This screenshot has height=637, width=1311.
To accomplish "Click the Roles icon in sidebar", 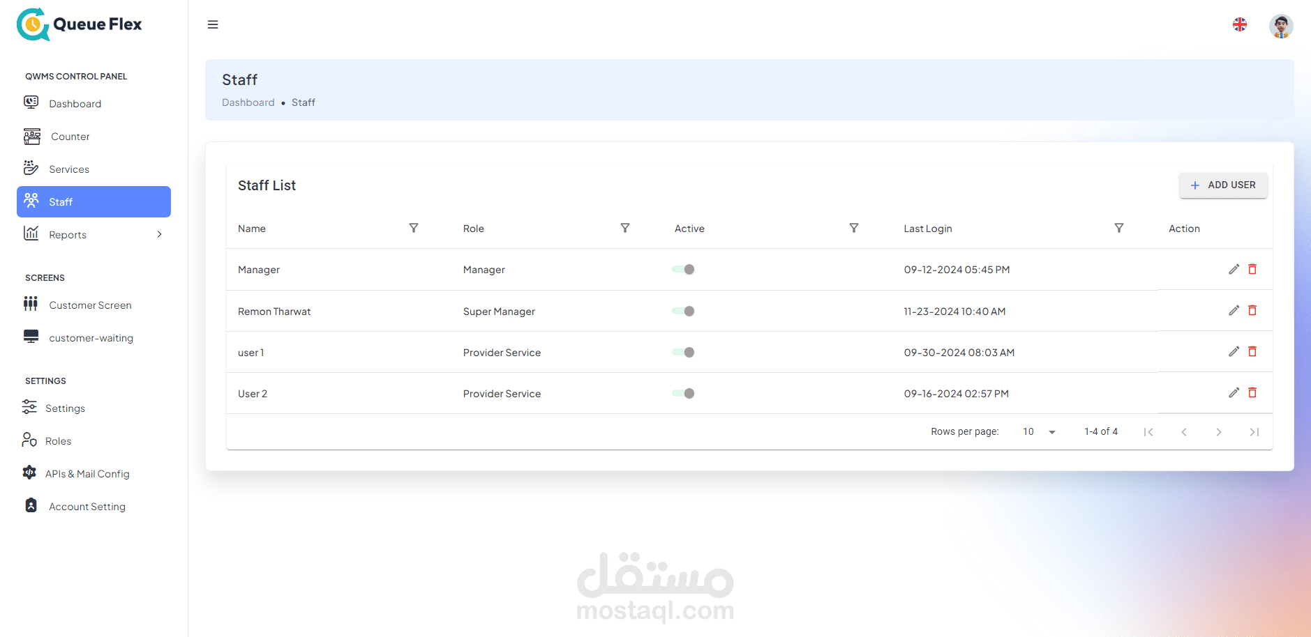I will pyautogui.click(x=29, y=440).
